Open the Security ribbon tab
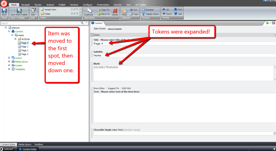 (118, 5)
